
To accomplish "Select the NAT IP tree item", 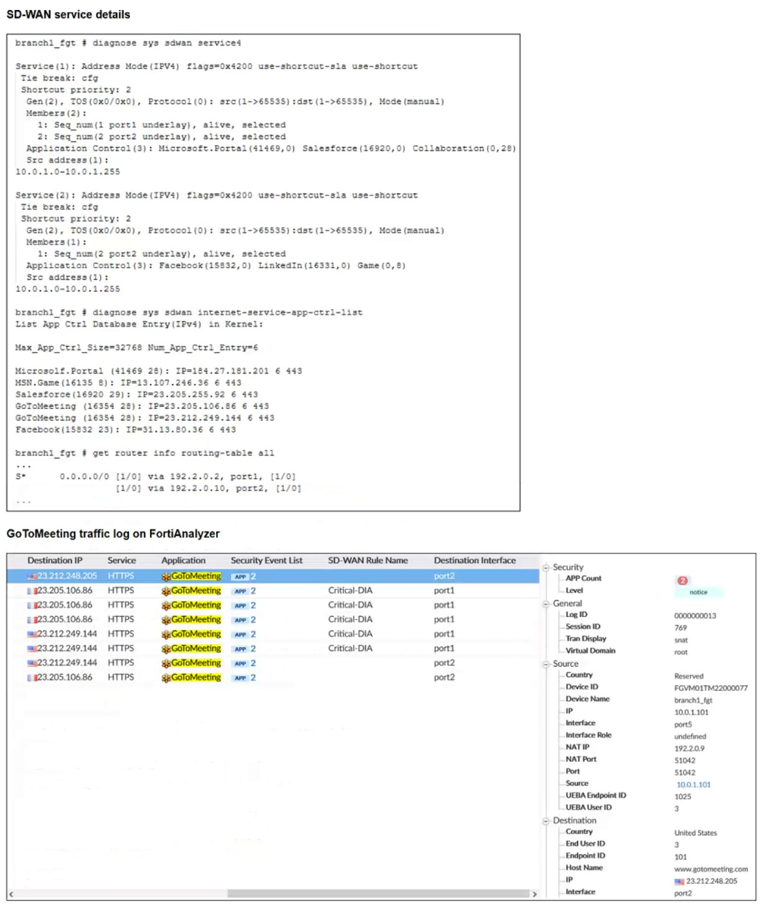I will coord(577,747).
